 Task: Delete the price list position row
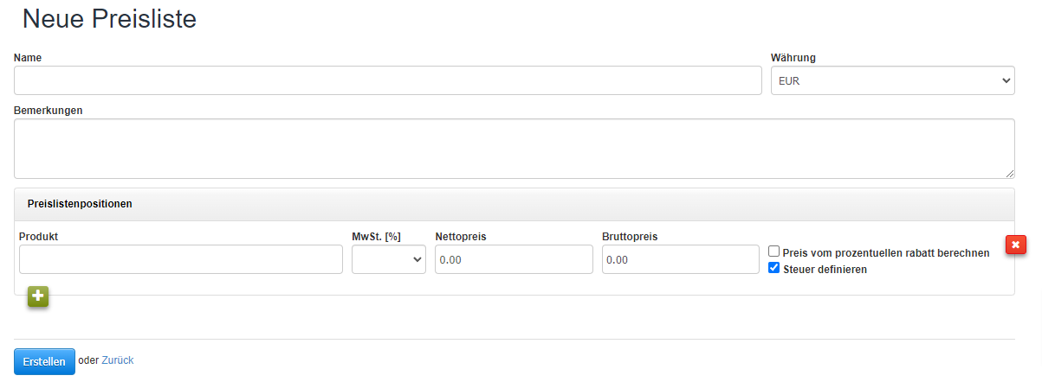pos(1015,245)
